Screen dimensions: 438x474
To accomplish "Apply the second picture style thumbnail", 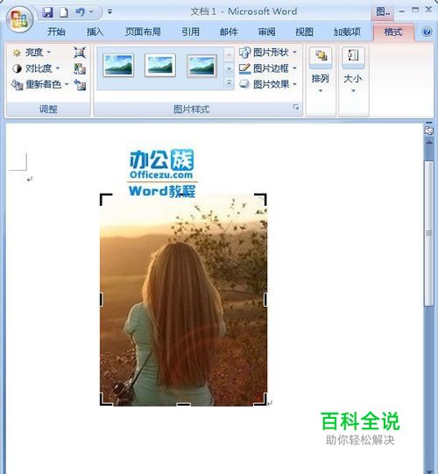I will [x=160, y=65].
